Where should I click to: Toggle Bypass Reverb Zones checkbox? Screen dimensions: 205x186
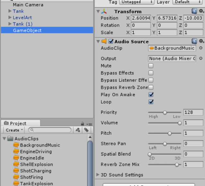tap(151, 87)
